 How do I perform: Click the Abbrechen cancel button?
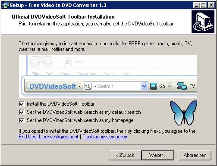click(195, 155)
